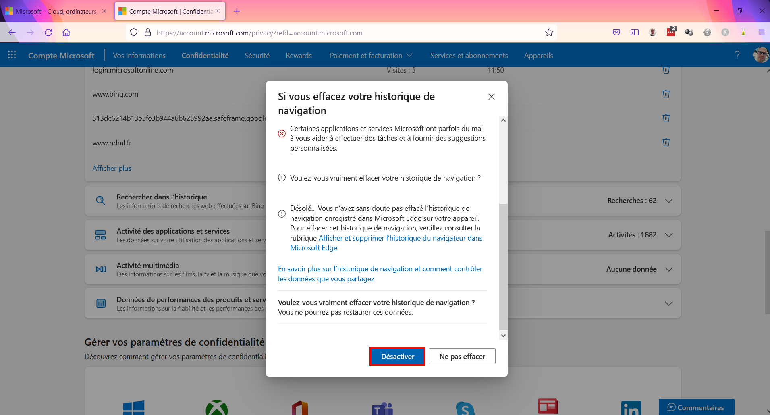Delete the safeframe.google history entry
The height and width of the screenshot is (415, 770).
tap(666, 118)
